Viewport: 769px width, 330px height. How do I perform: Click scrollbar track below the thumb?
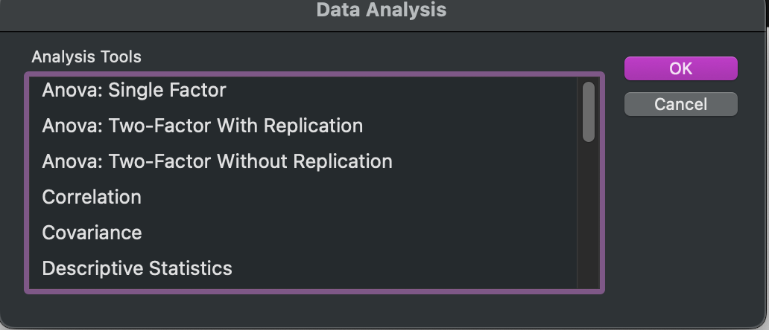pos(589,215)
